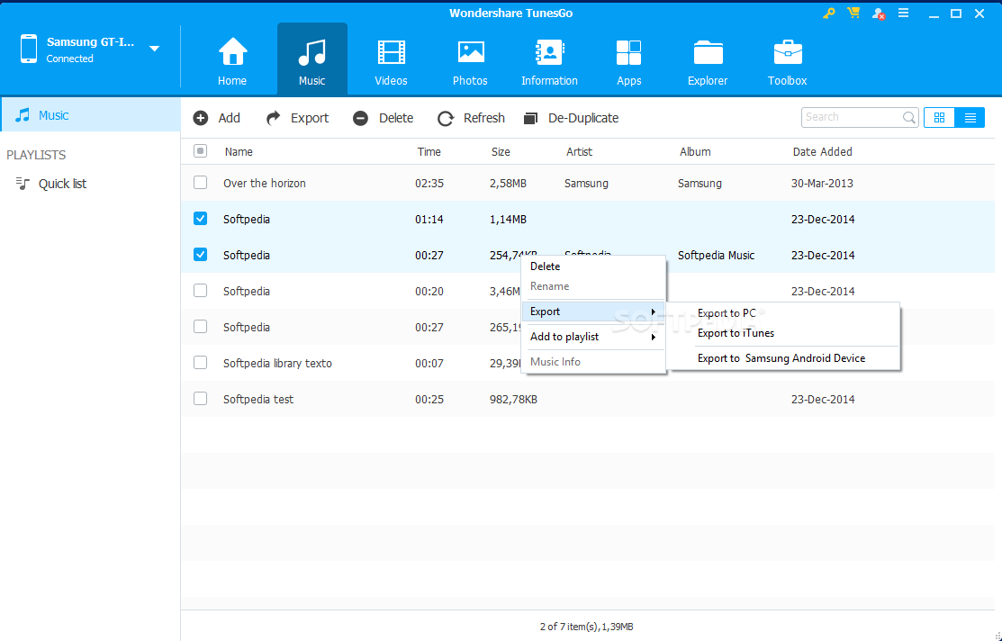Click the 2,58MB size cell
The image size is (1002, 641).
coord(508,184)
